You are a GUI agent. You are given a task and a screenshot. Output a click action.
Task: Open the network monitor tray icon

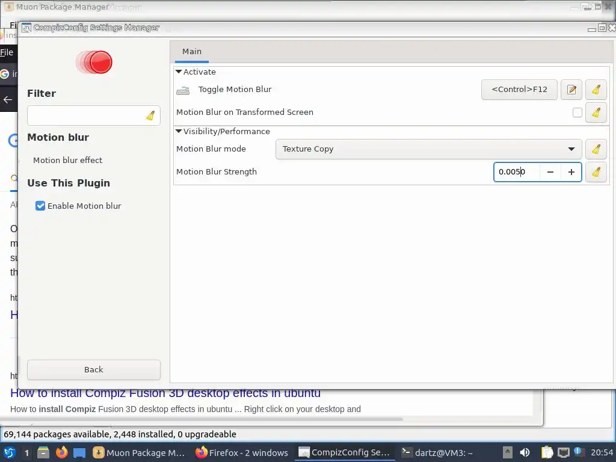click(563, 453)
